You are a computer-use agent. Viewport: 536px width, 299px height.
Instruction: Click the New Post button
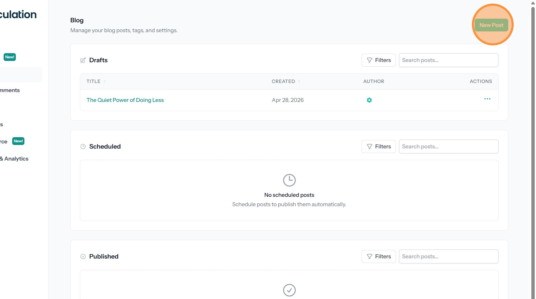(491, 25)
